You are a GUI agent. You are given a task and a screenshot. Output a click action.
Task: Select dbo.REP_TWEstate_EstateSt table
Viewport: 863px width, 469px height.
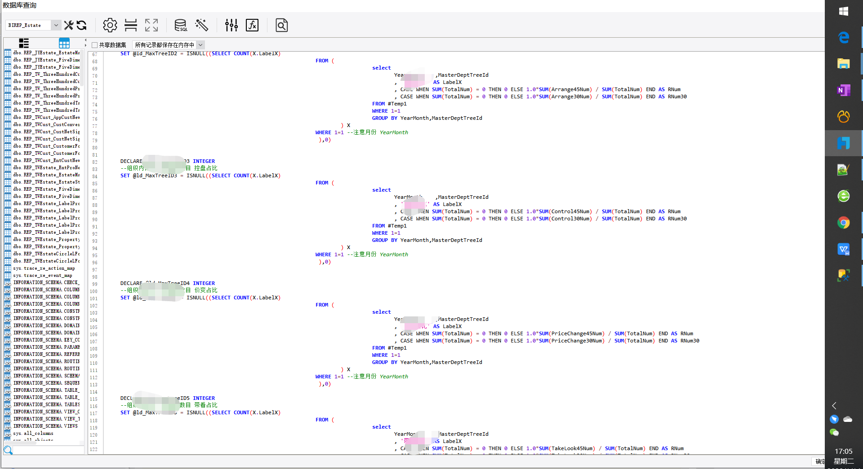[46, 182]
